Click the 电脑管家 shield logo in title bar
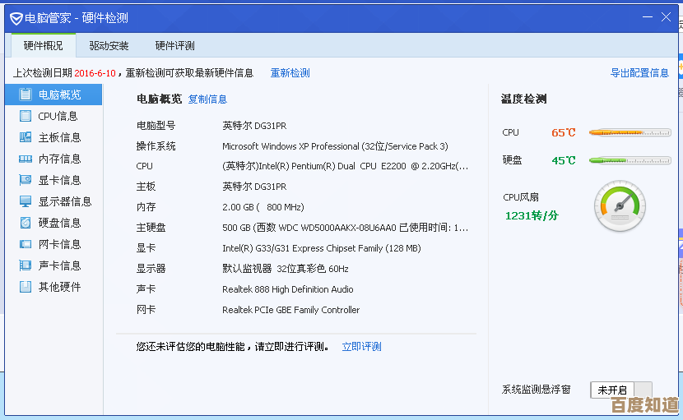This screenshot has height=420, width=683. coord(16,17)
